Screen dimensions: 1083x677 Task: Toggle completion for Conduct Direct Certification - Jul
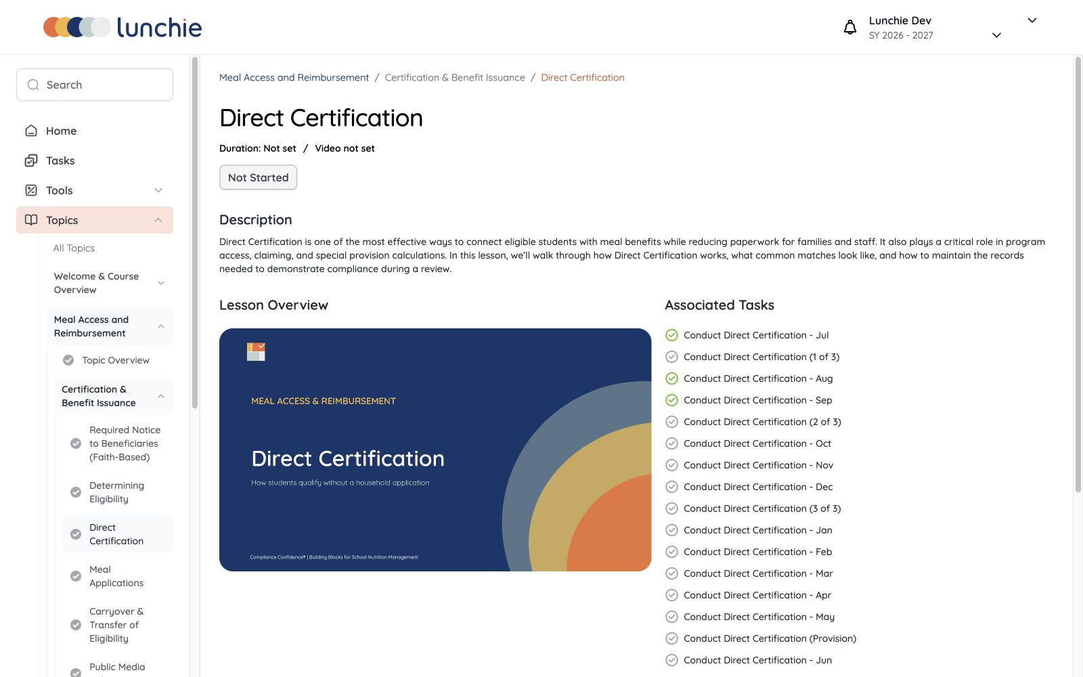pyautogui.click(x=671, y=335)
